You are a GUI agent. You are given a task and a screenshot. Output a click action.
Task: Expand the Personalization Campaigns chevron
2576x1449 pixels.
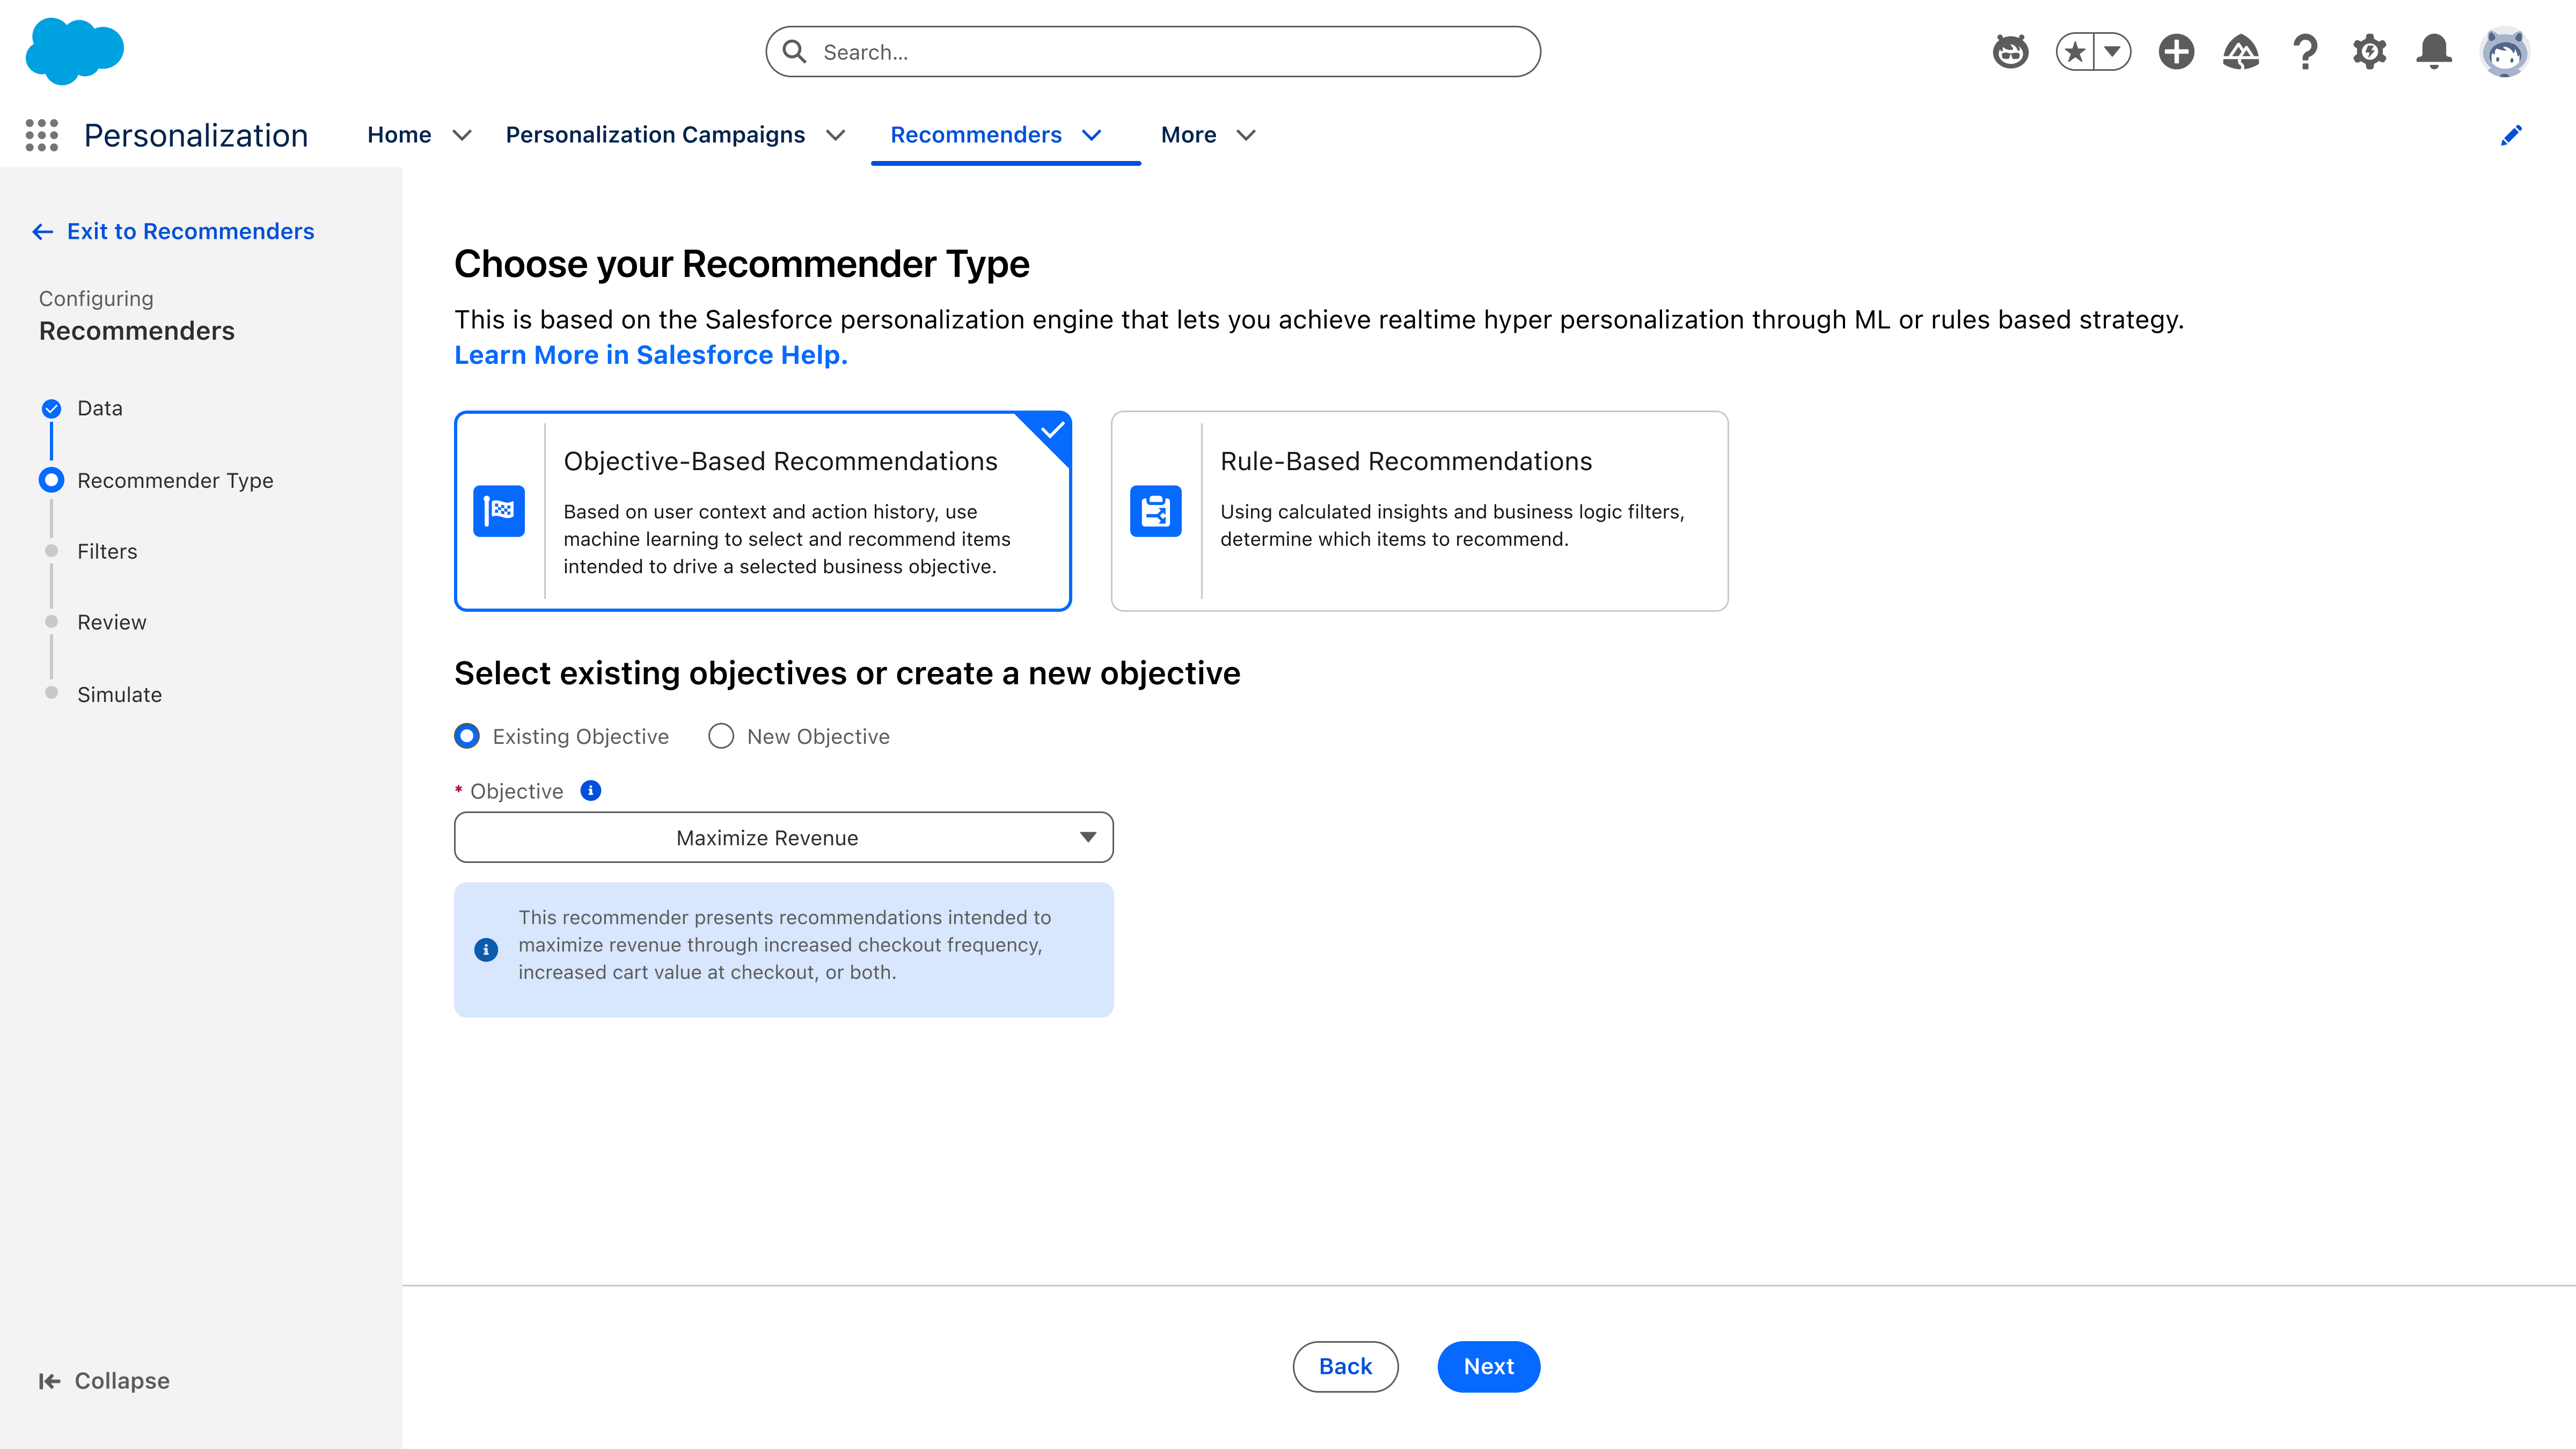point(836,135)
